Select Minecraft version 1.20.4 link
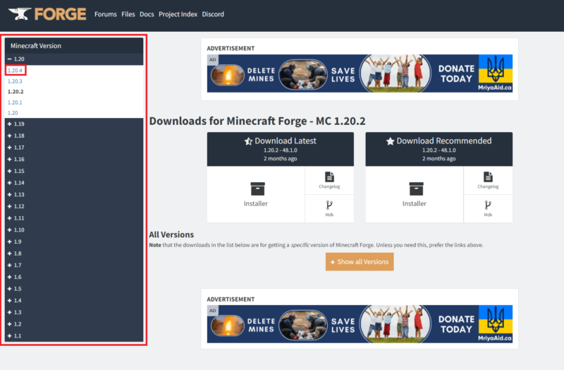Image resolution: width=564 pixels, height=370 pixels. point(15,71)
